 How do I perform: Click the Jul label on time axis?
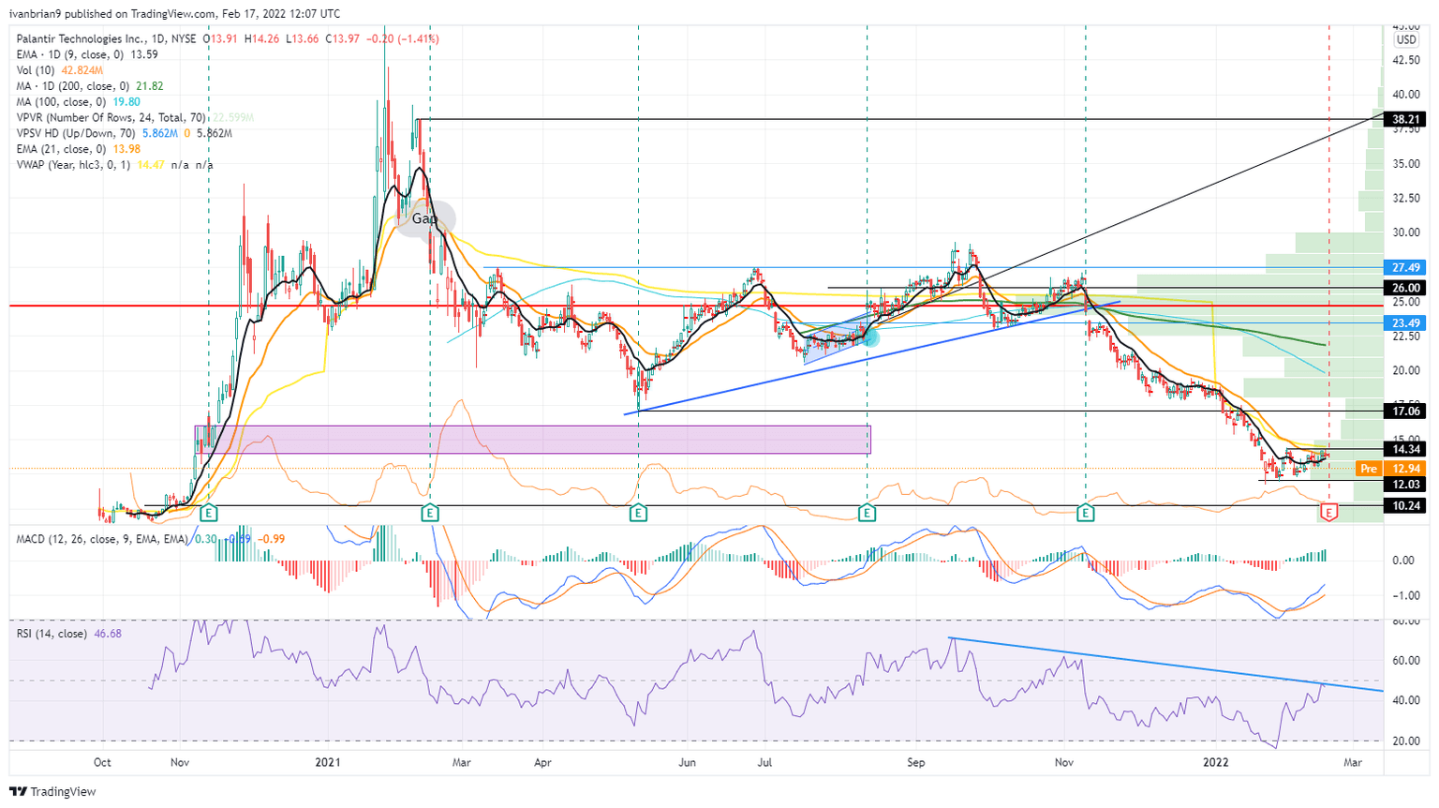click(764, 763)
